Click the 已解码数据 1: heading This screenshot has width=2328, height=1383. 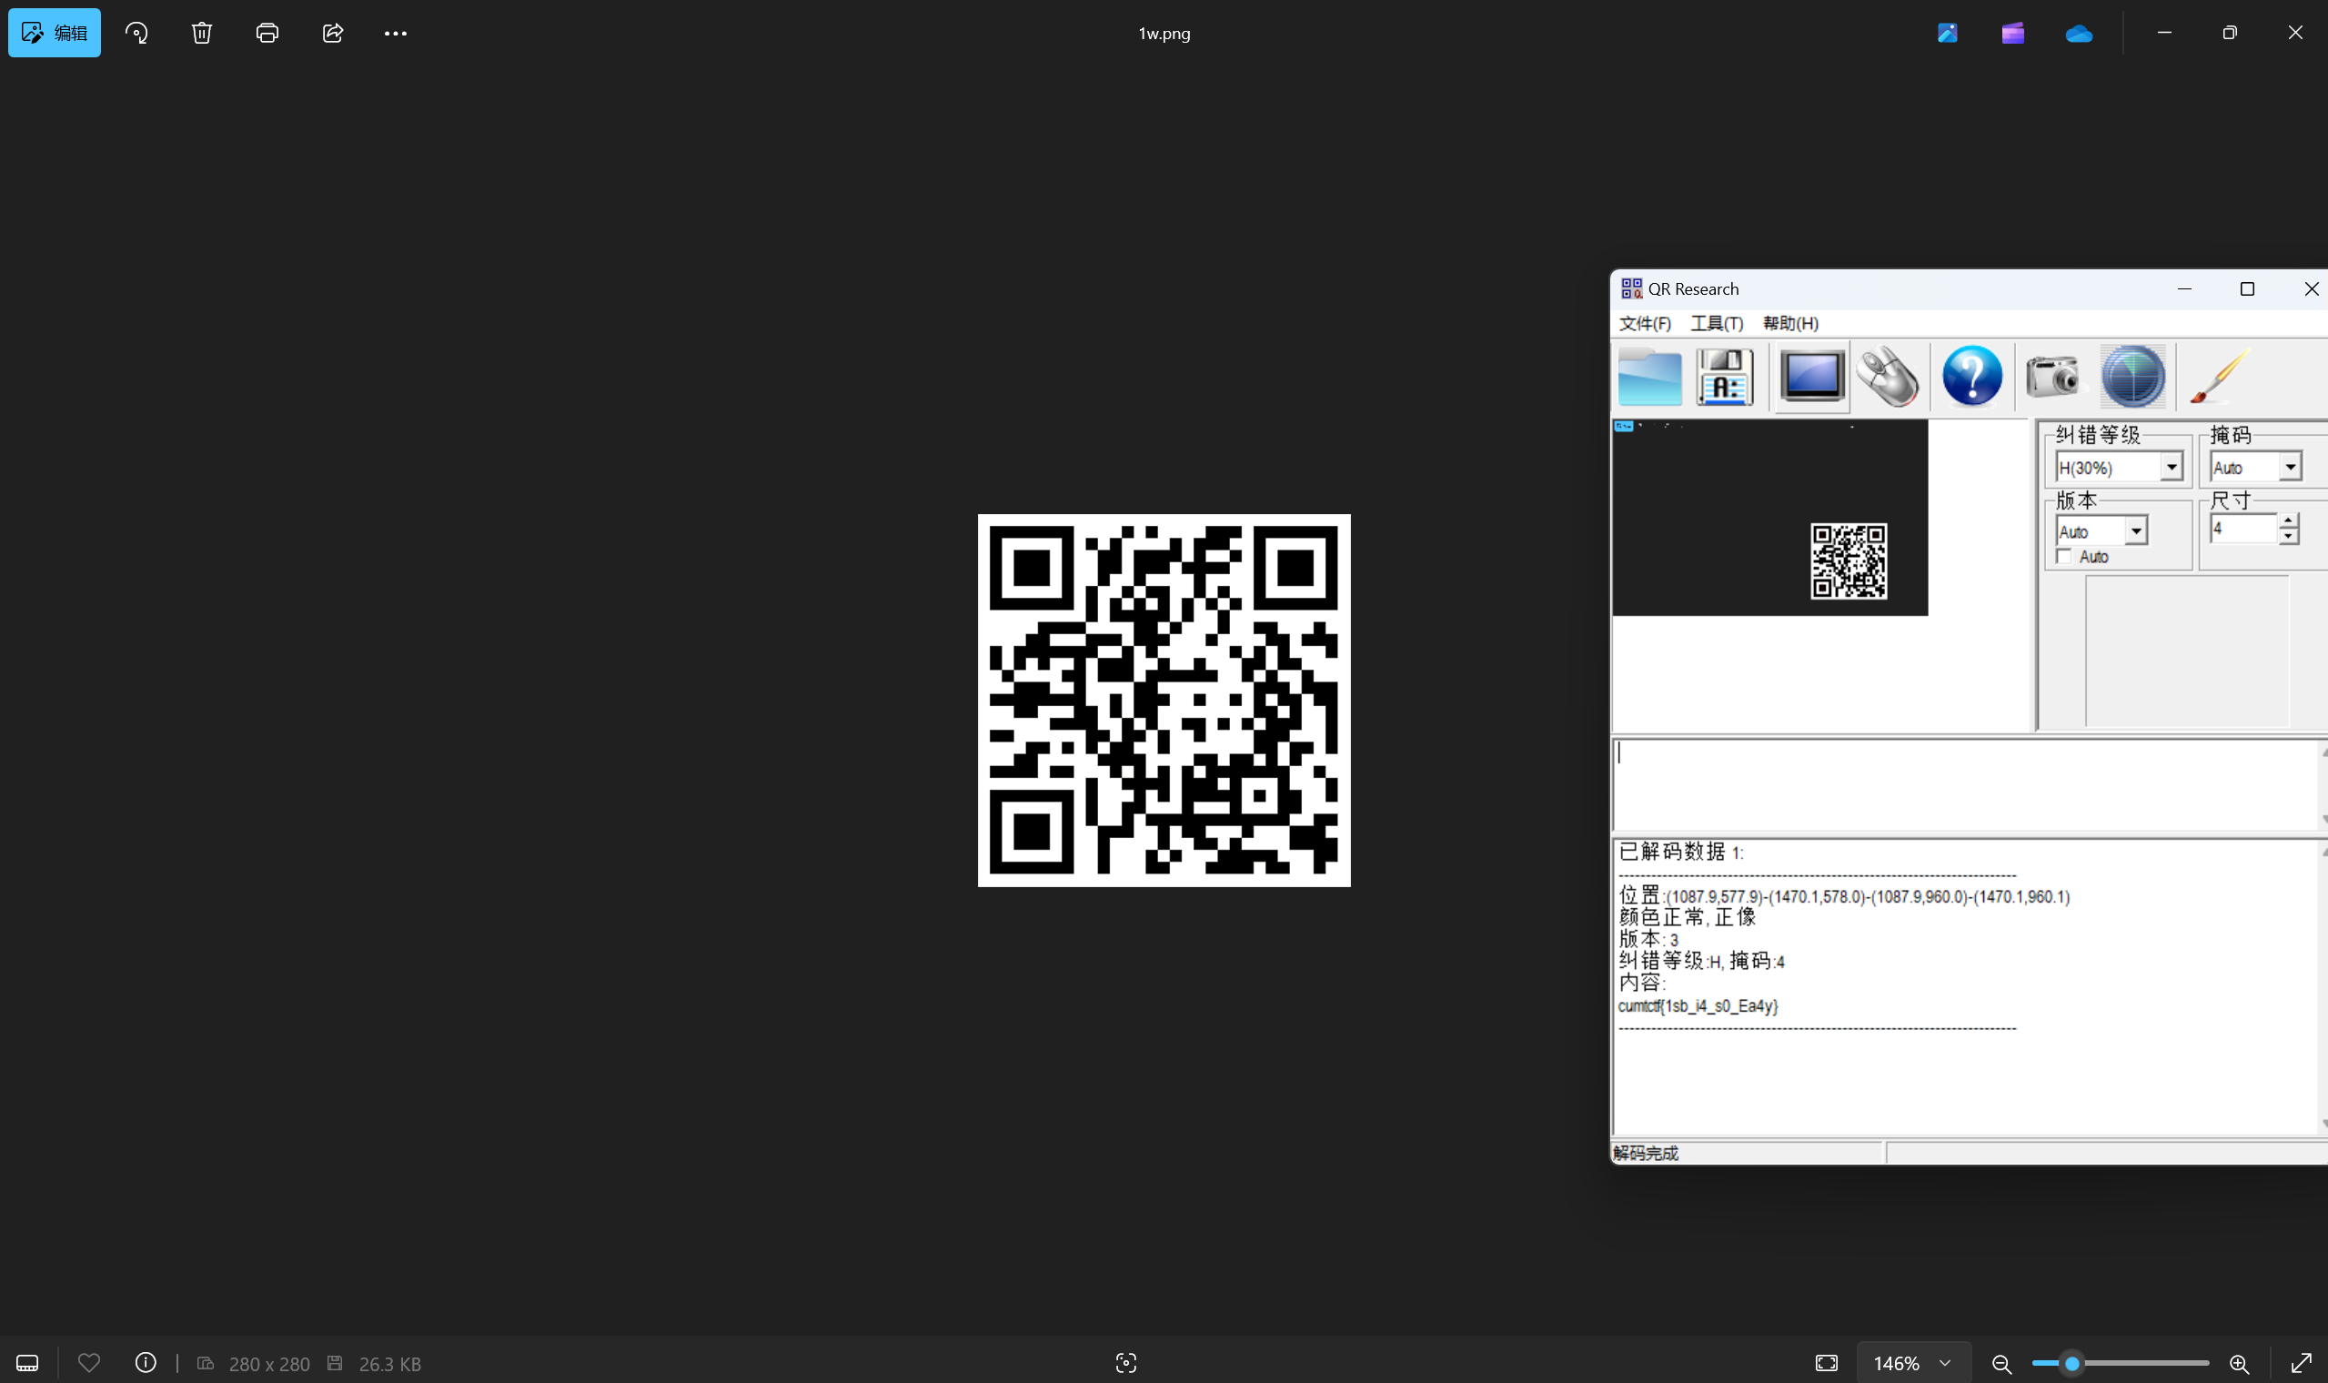pos(1680,852)
